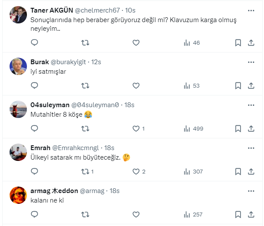Open more options for Taner AKGÜN's tweet

click(251, 10)
